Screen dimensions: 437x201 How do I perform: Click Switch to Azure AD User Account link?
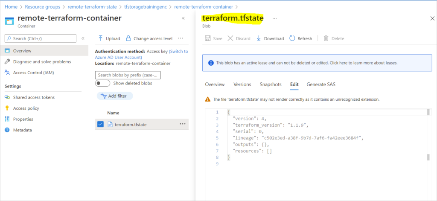click(x=142, y=54)
